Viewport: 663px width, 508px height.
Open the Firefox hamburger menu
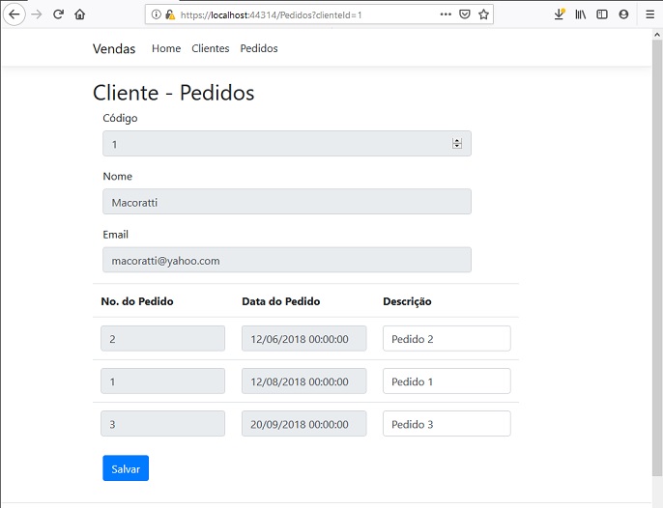click(649, 14)
